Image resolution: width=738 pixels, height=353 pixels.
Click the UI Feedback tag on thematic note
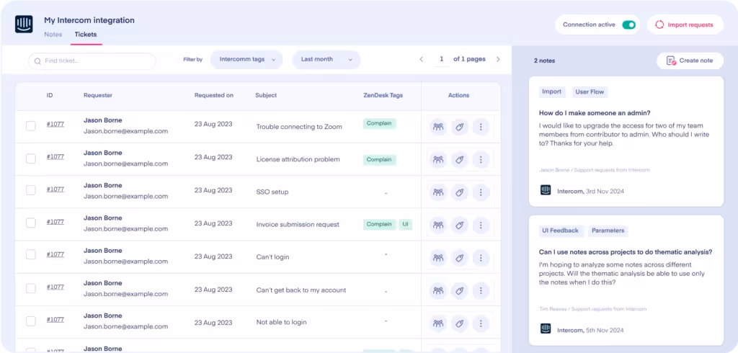click(x=560, y=231)
